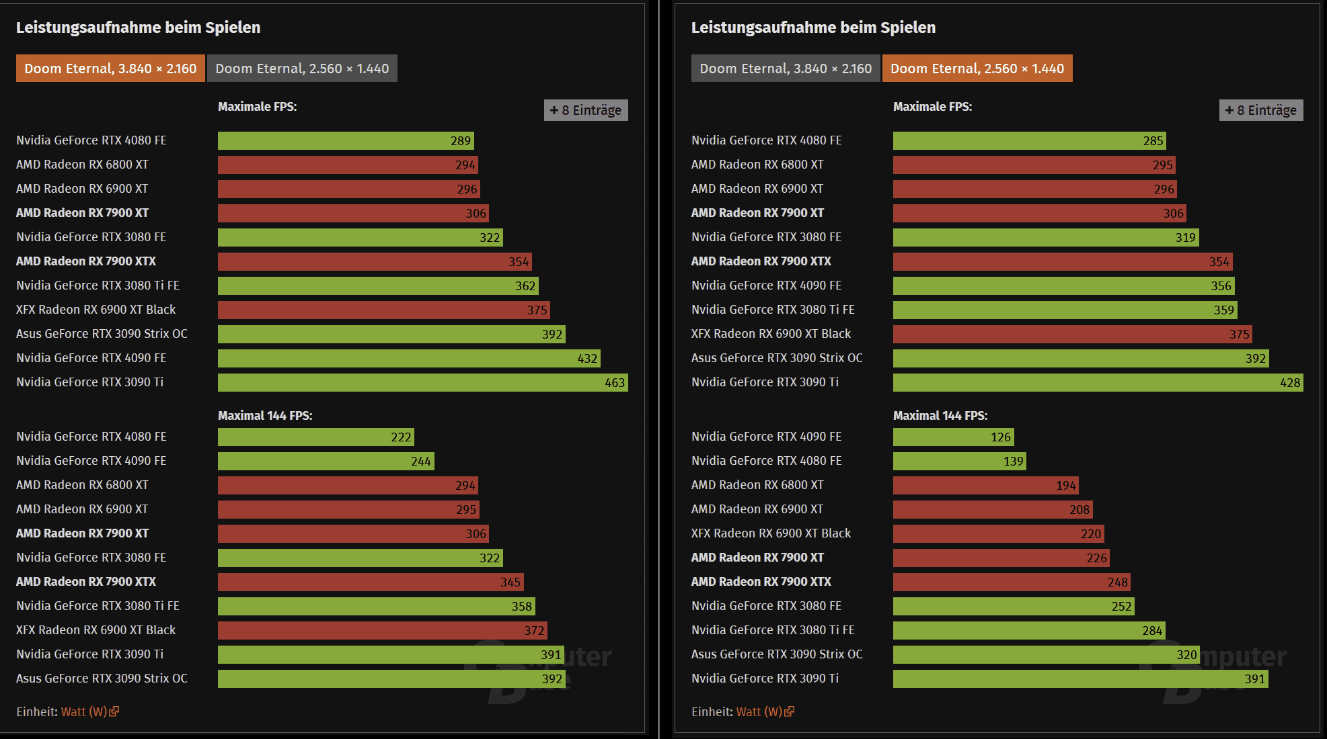Click external-link icon beside Watt (W), right panel

(790, 711)
